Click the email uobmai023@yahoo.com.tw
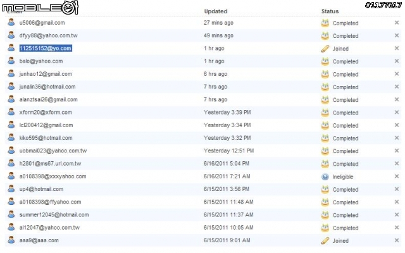Viewport: 405px width, 253px height. click(x=53, y=151)
